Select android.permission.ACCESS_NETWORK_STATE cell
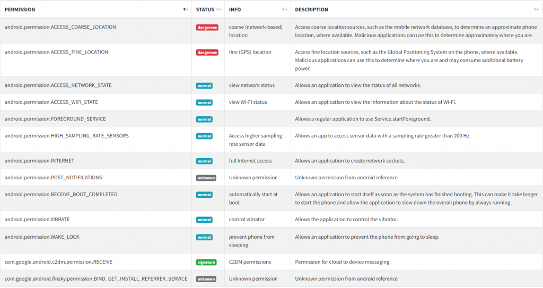The height and width of the screenshot is (288, 543). [x=96, y=85]
